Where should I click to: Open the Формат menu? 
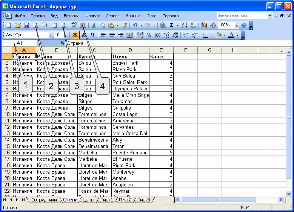pos(92,16)
